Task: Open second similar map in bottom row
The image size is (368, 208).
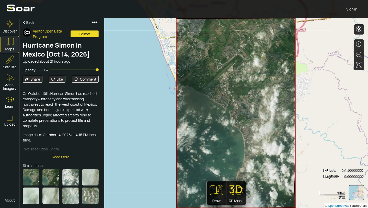Action: tap(51, 196)
